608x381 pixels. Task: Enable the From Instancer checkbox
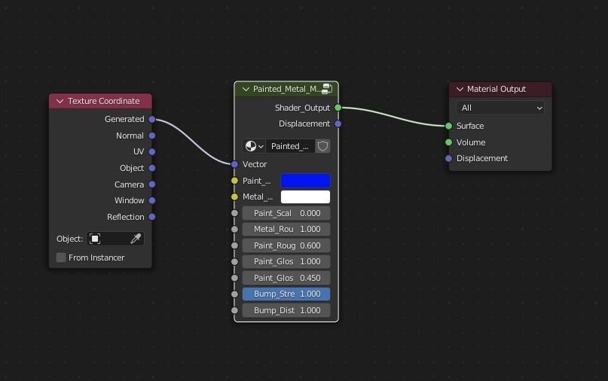pyautogui.click(x=61, y=258)
